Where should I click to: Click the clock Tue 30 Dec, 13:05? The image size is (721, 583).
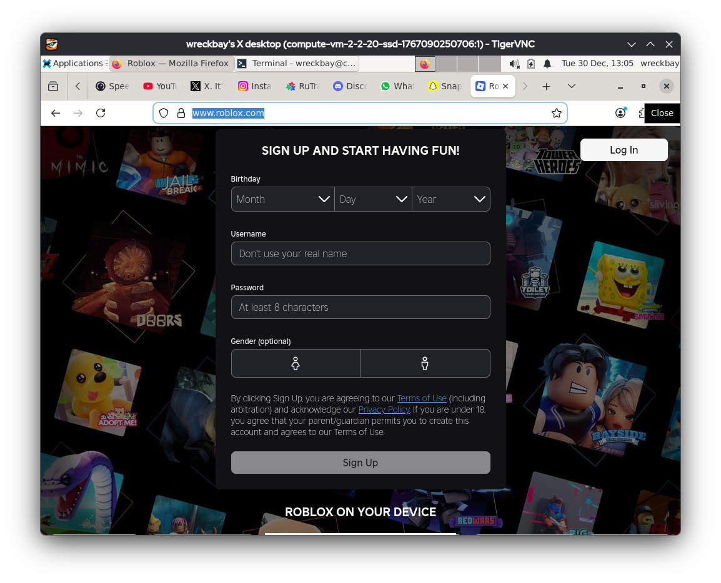click(x=597, y=64)
